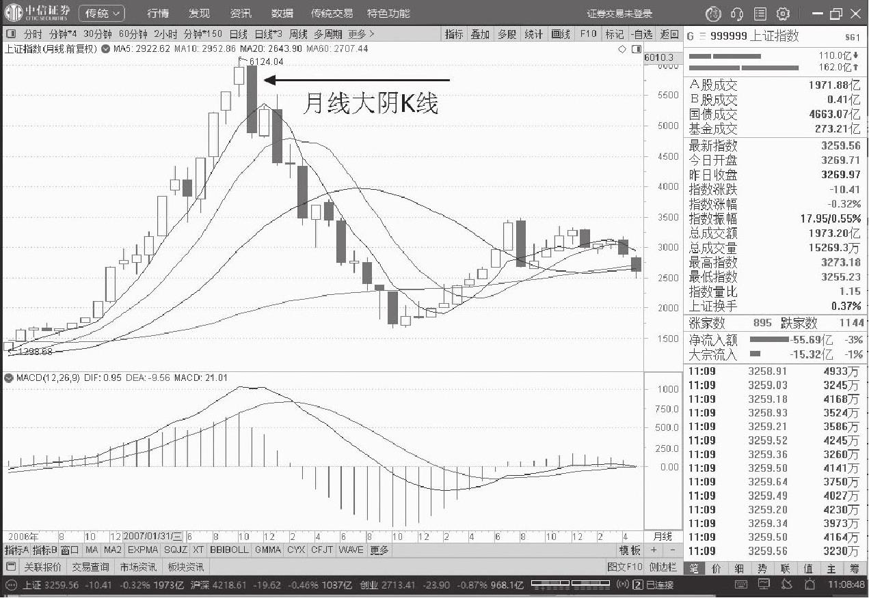Open the 数据 menu
Image resolution: width=869 pixels, height=598 pixels.
click(x=282, y=14)
